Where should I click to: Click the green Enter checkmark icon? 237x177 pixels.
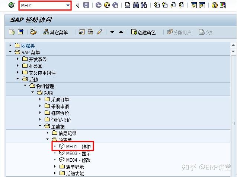(12, 5)
